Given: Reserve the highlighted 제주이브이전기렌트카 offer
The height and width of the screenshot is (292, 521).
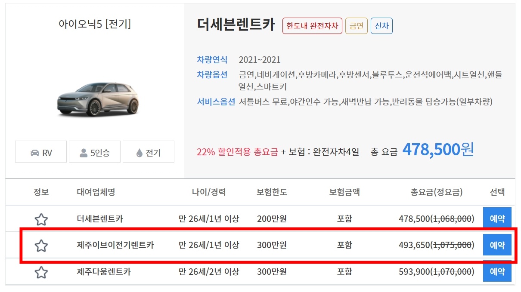Looking at the screenshot, I should pyautogui.click(x=497, y=245).
